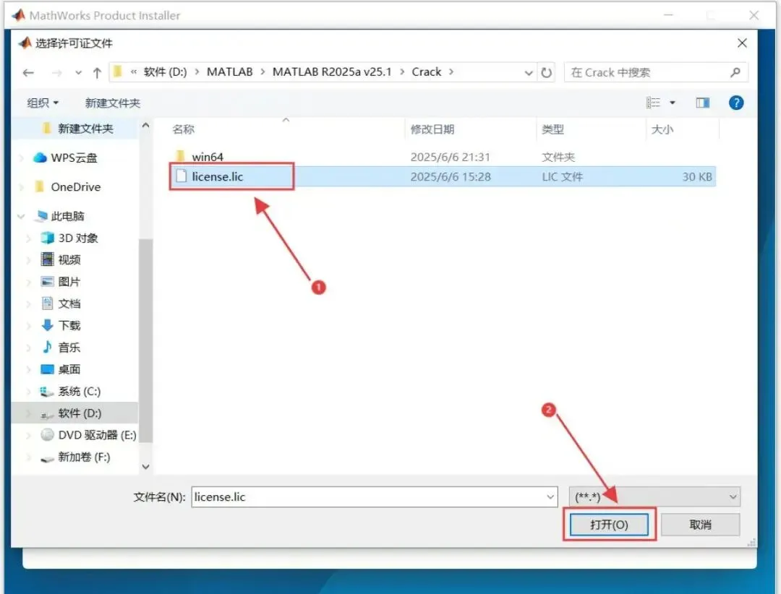781x594 pixels.
Task: Go back using the left arrow
Action: click(x=28, y=73)
